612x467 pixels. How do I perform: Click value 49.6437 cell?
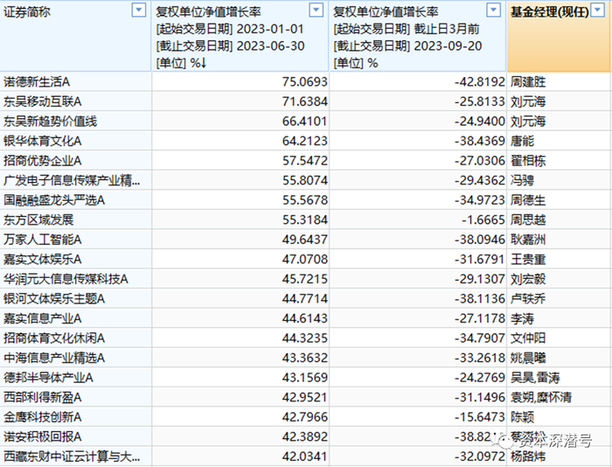pyautogui.click(x=305, y=240)
